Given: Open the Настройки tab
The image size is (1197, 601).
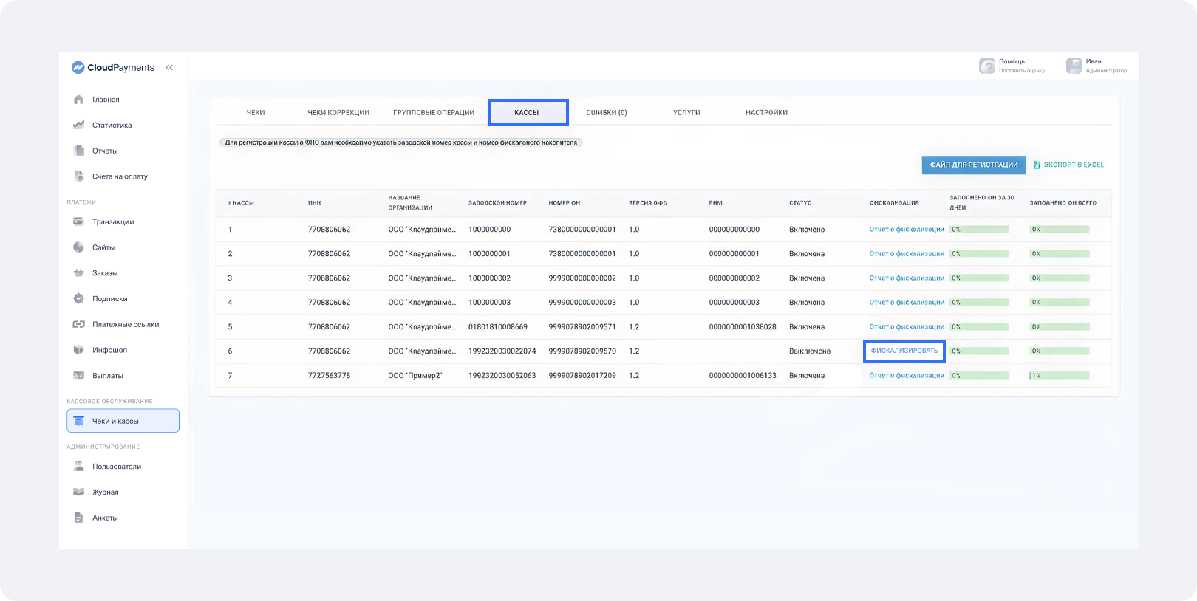Looking at the screenshot, I should (766, 113).
